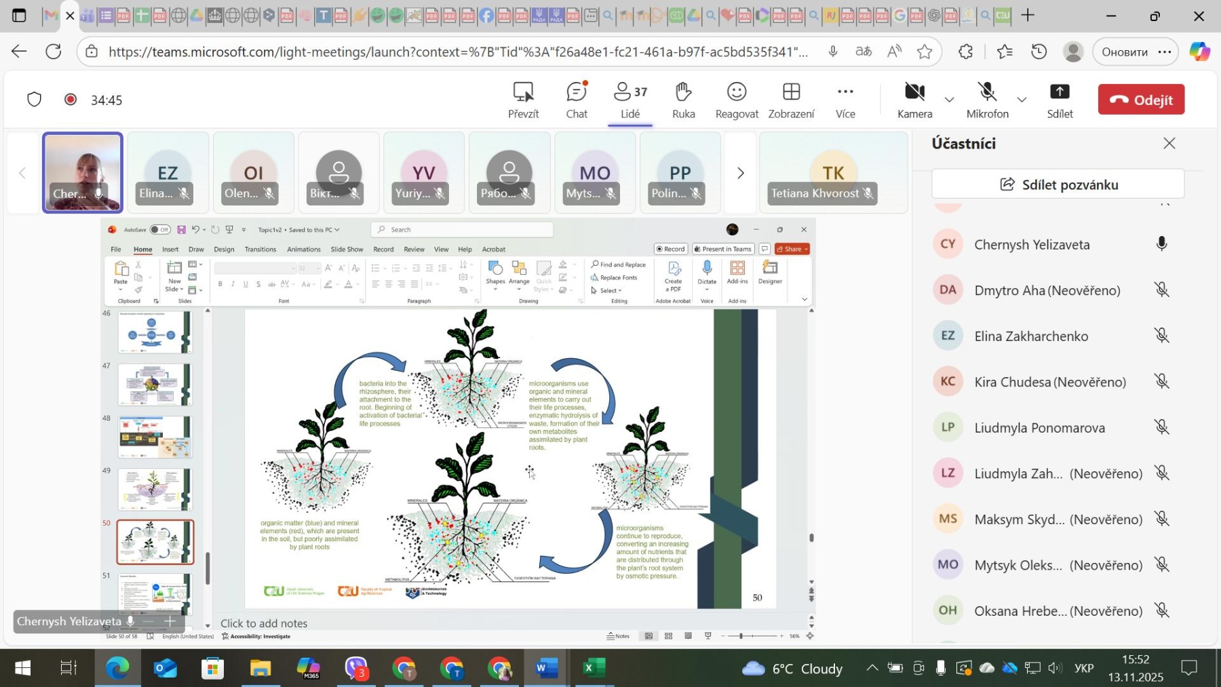Raise hand with the Ruka button
The image size is (1221, 687).
(x=683, y=100)
